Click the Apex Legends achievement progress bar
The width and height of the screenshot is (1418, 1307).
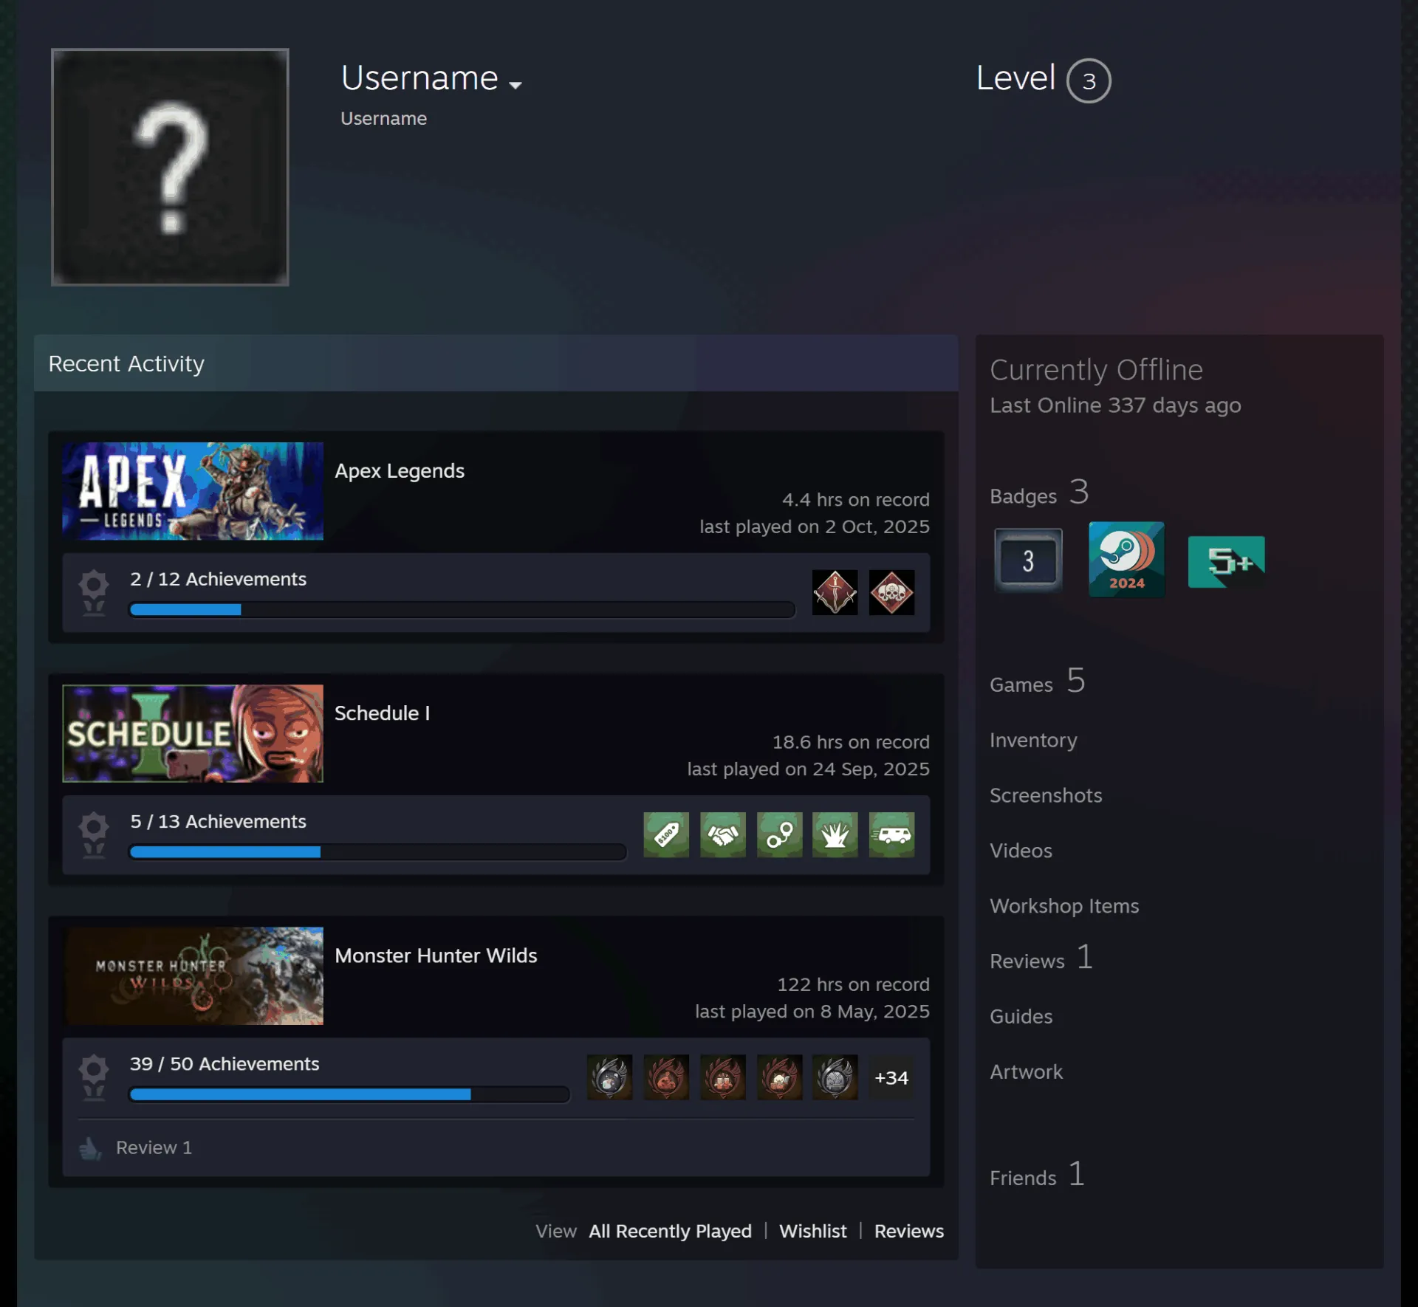462,609
